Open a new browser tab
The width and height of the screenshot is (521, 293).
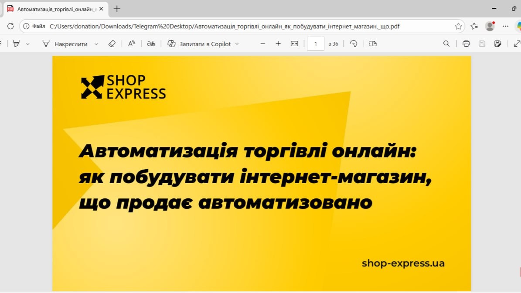click(x=117, y=9)
